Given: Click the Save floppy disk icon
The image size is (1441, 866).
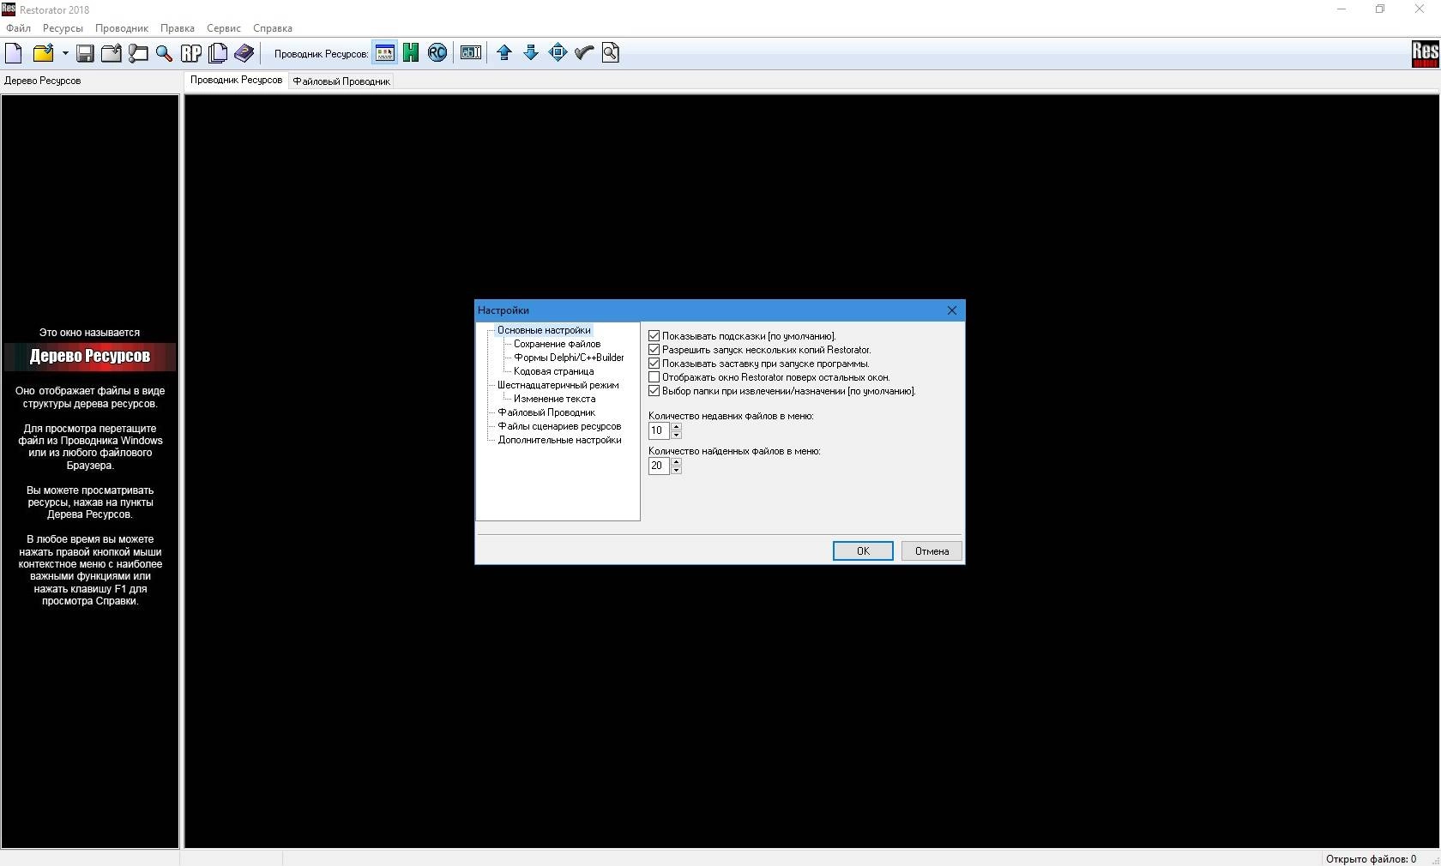Looking at the screenshot, I should point(85,53).
